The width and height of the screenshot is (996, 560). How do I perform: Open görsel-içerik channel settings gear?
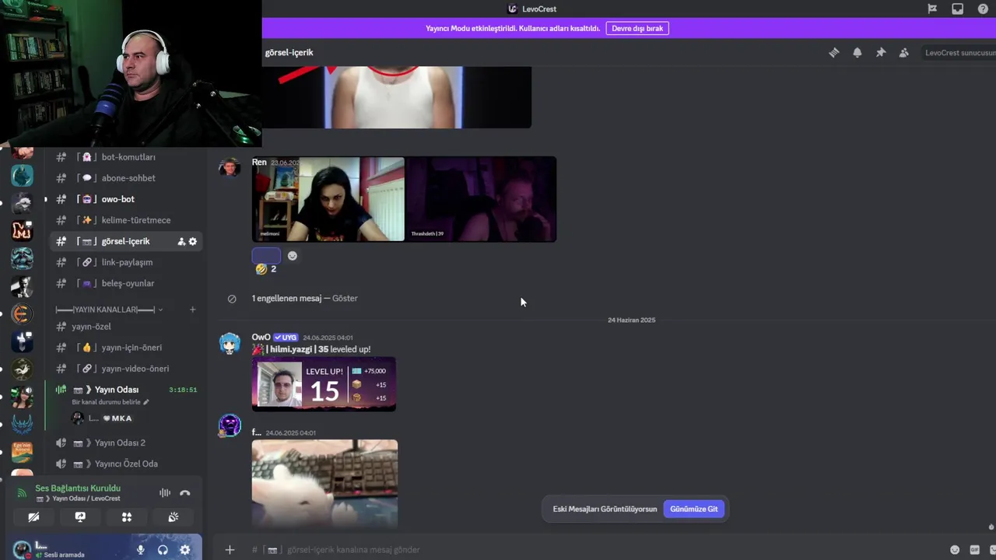pyautogui.click(x=193, y=242)
